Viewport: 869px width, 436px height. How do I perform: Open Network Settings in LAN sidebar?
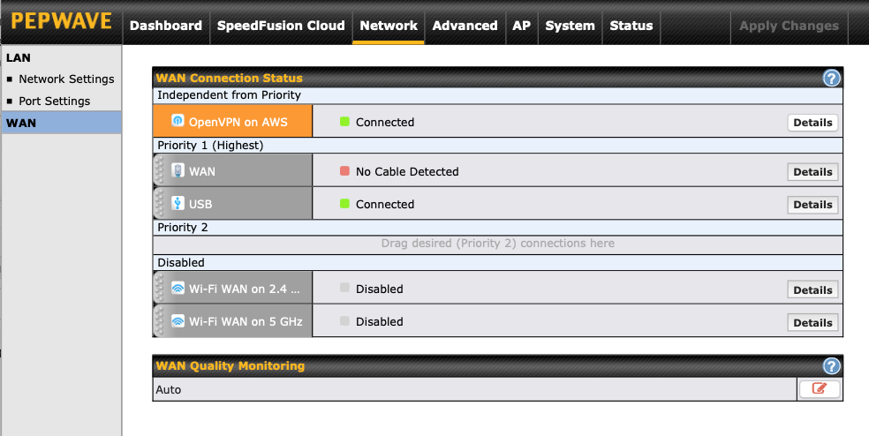[66, 79]
